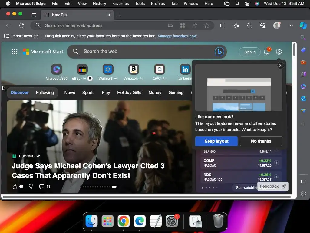Open the notifications bell
Screen dimensions: 310x233
pos(267,52)
